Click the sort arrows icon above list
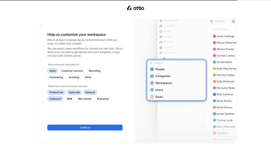The height and width of the screenshot is (146, 271). (212, 21)
